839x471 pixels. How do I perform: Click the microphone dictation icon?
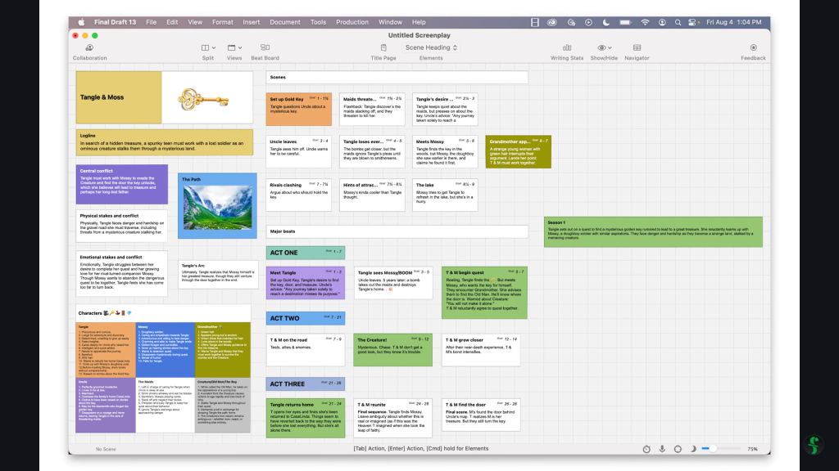coord(662,449)
